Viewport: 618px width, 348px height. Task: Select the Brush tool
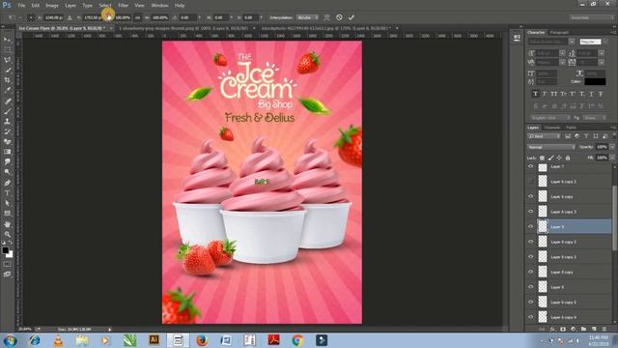tap(7, 111)
